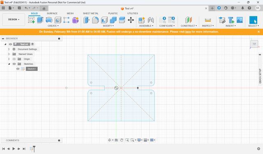This screenshot has width=263, height=154.
Task: Open the Pan tool in navigation bar
Action: point(122,140)
